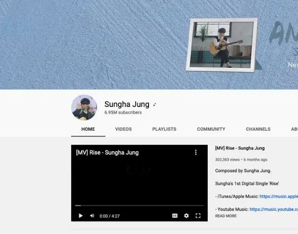Open the Playlists tab
This screenshot has height=234, width=298.
[164, 129]
